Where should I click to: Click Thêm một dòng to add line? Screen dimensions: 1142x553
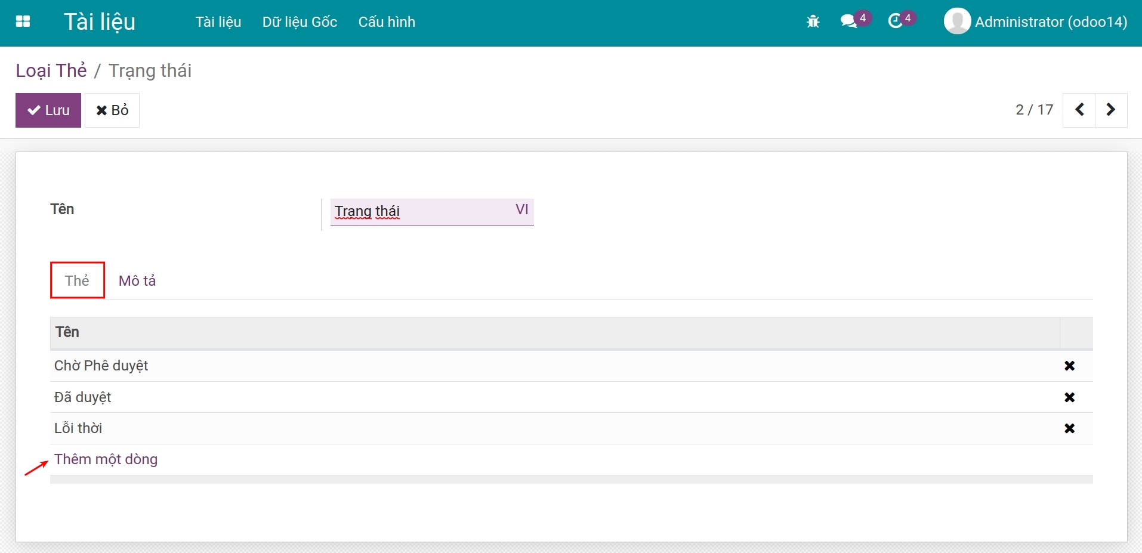[x=106, y=459]
